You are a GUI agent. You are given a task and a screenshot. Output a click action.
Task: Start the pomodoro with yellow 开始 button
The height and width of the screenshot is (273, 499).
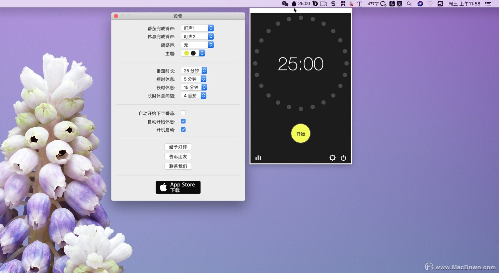(x=301, y=134)
